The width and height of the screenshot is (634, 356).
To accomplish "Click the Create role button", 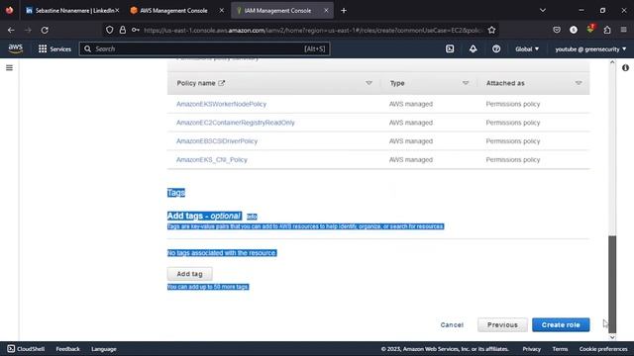I will click(x=561, y=325).
